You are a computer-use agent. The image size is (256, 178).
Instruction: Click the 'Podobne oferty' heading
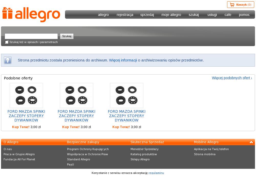(x=18, y=78)
